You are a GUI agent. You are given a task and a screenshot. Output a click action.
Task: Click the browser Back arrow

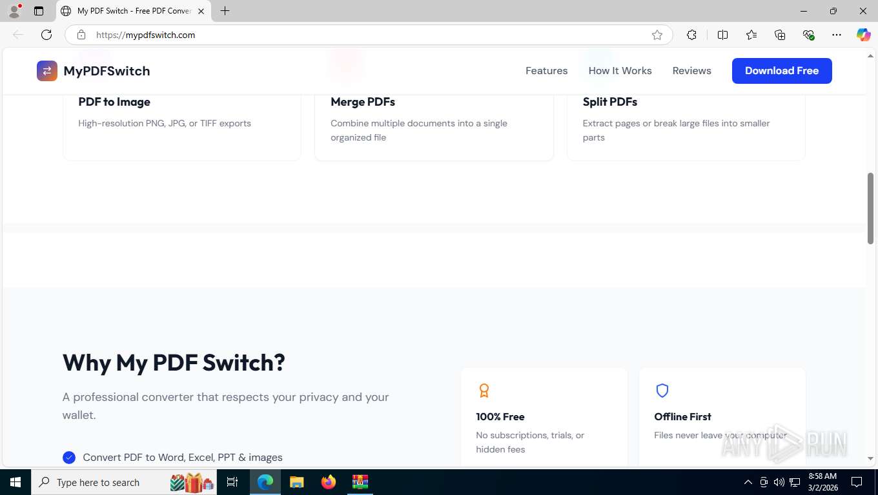(18, 35)
